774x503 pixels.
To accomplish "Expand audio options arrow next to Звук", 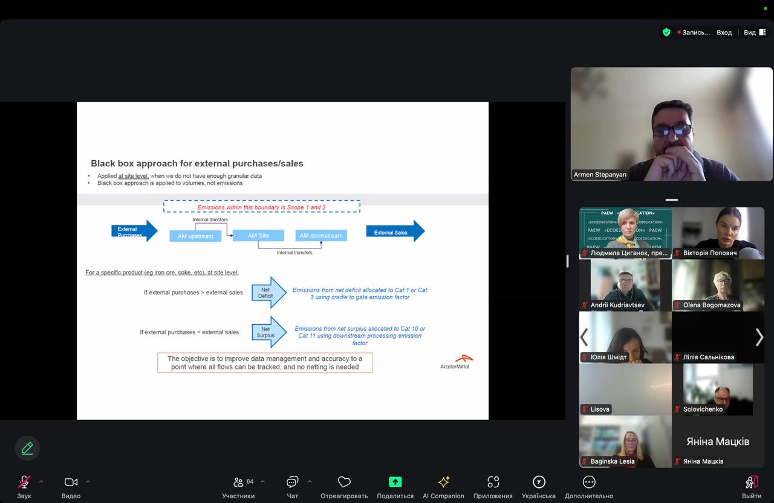I will [41, 482].
